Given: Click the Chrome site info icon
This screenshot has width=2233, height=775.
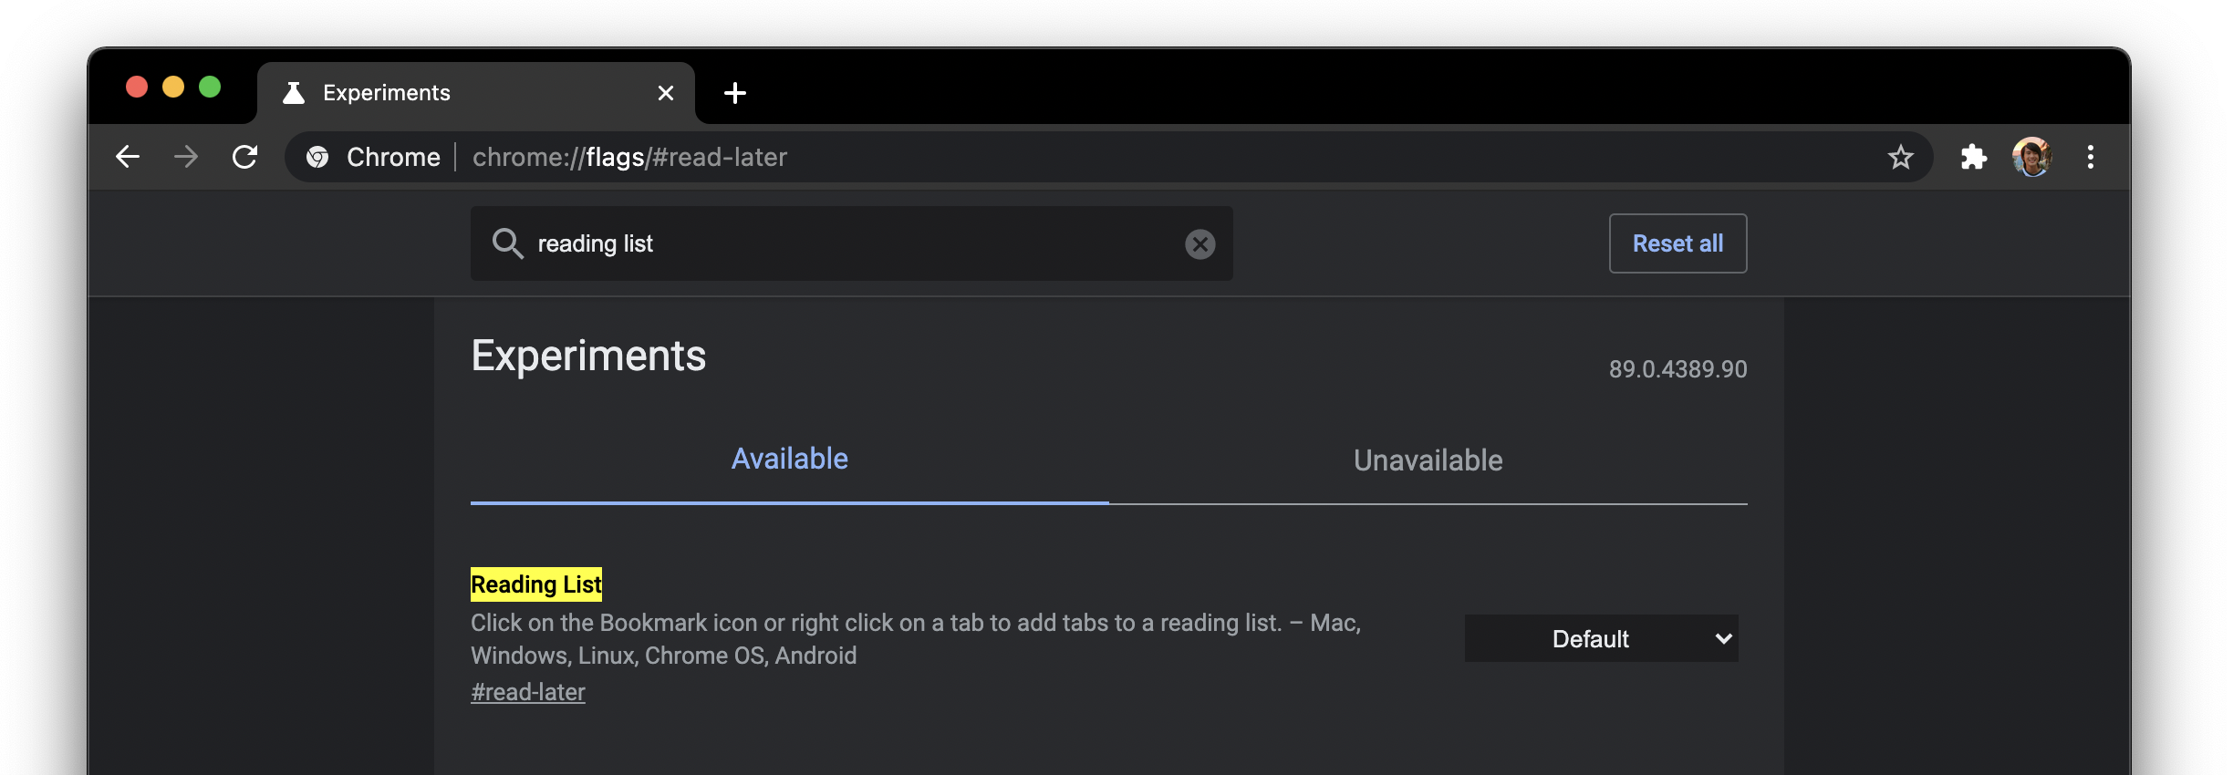Looking at the screenshot, I should coord(317,157).
